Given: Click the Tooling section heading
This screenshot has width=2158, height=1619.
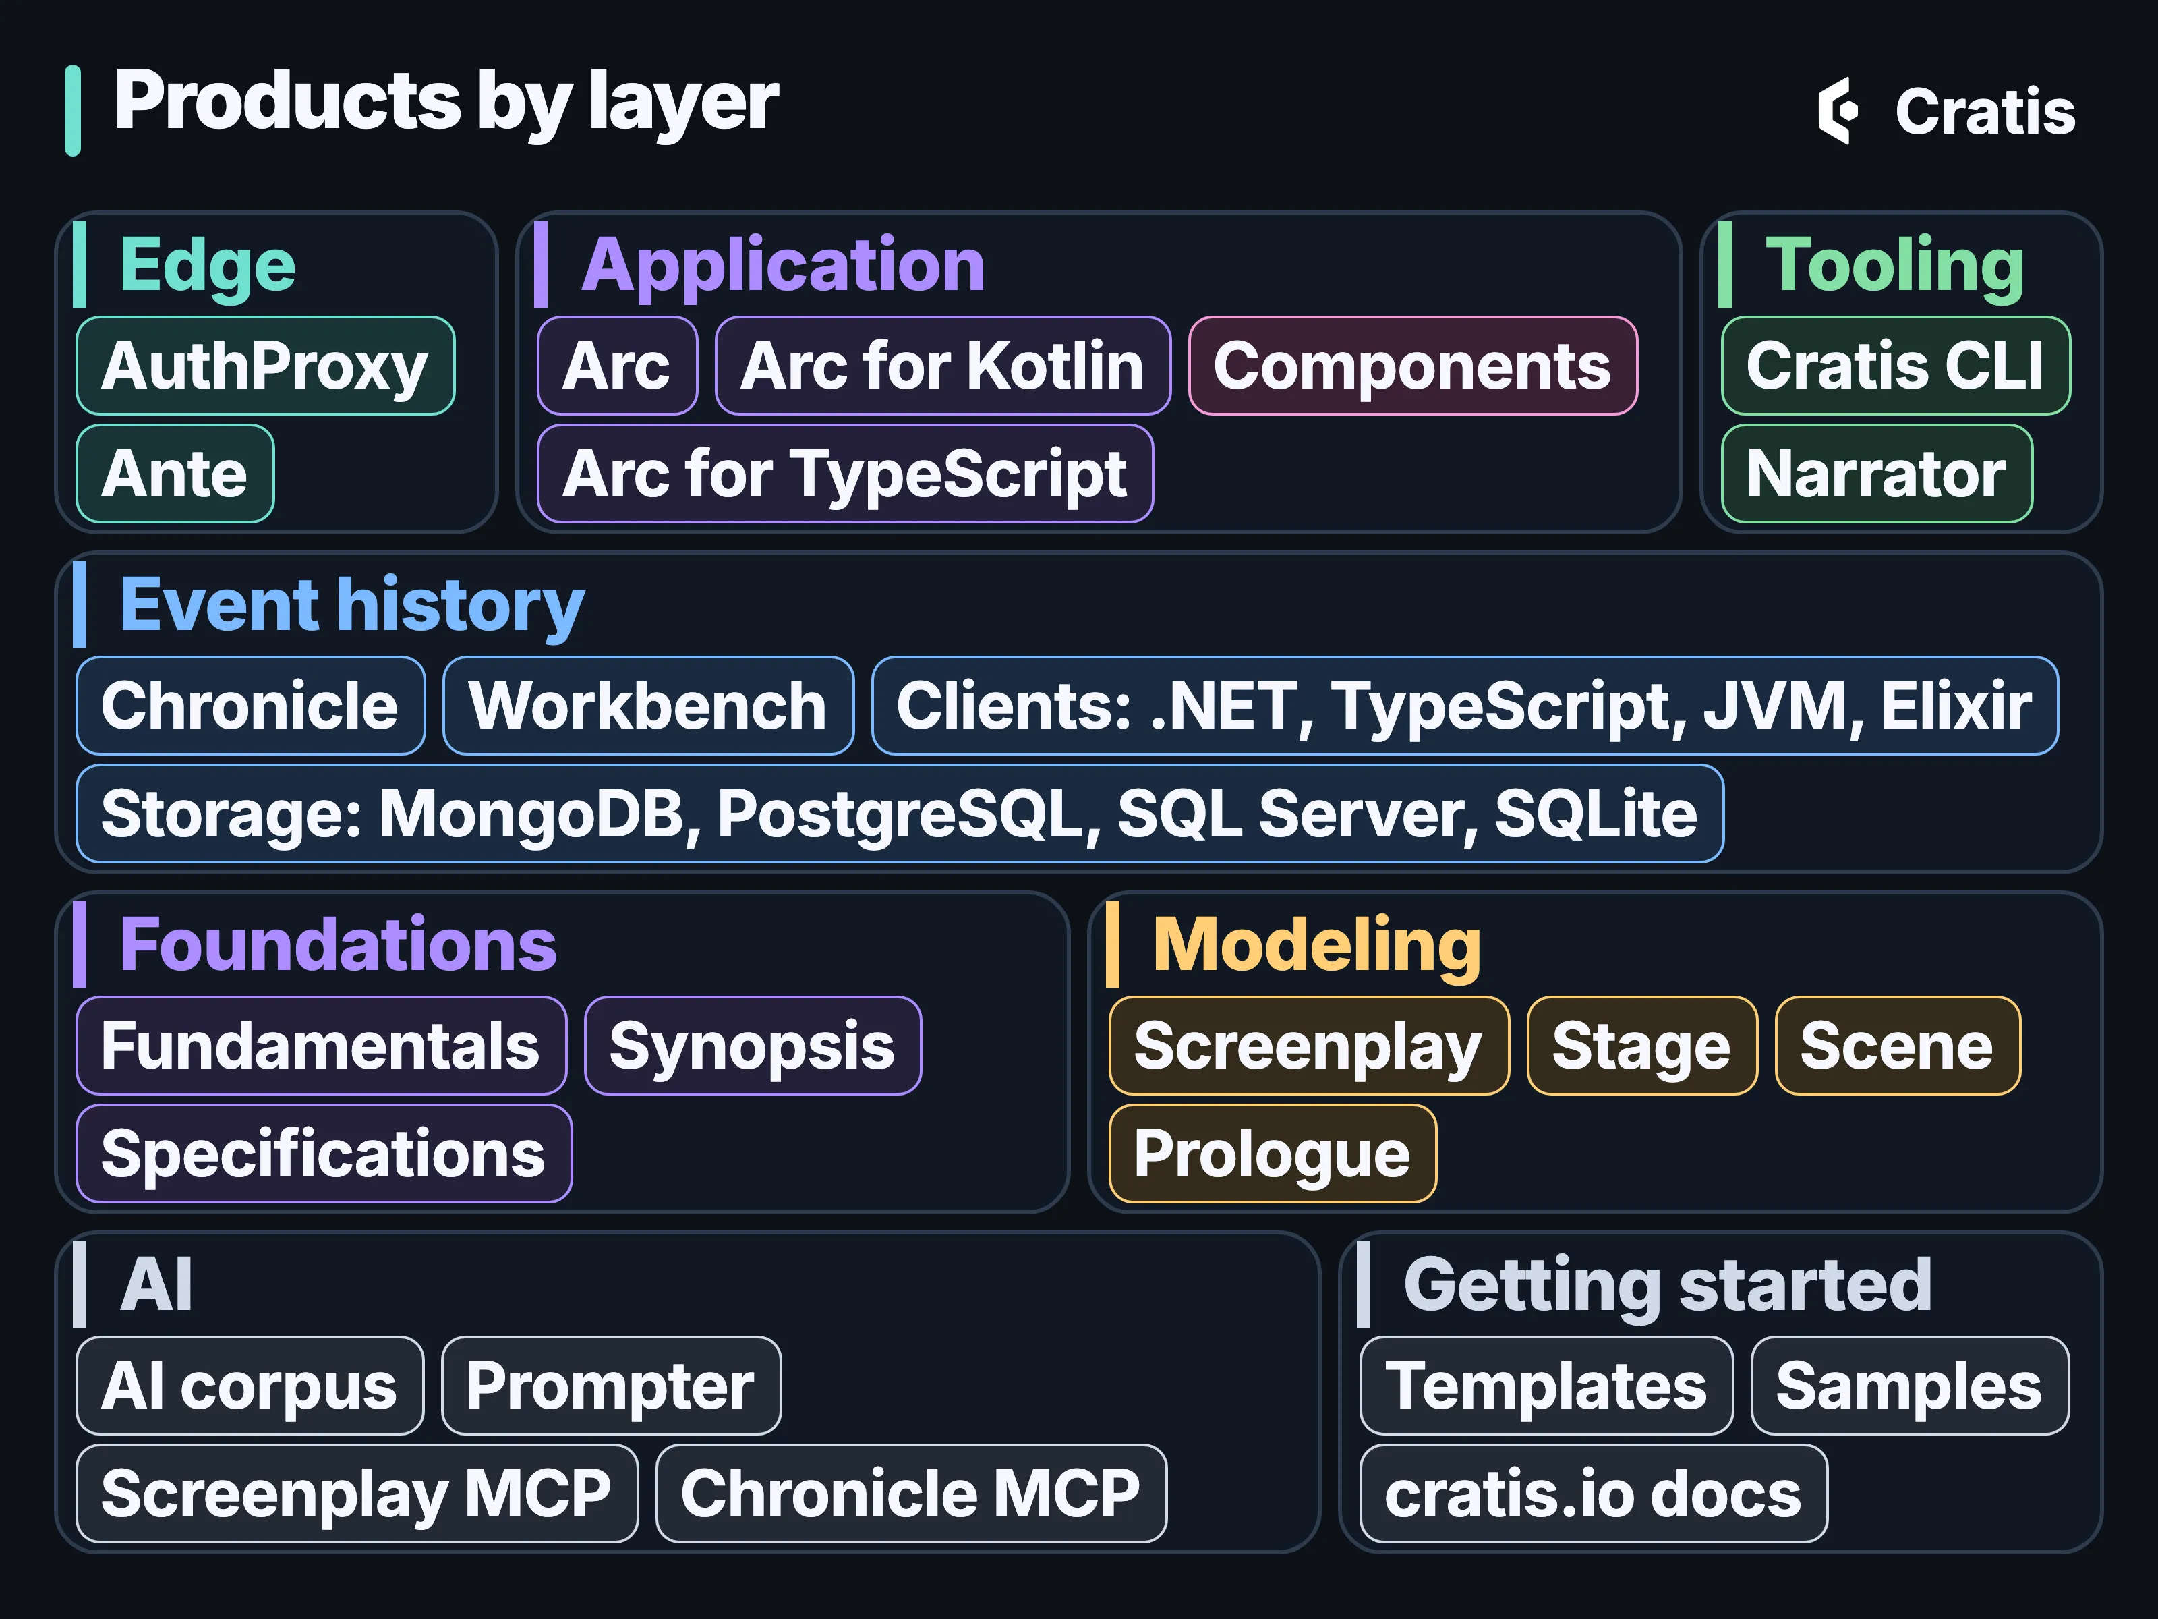Looking at the screenshot, I should [1896, 265].
